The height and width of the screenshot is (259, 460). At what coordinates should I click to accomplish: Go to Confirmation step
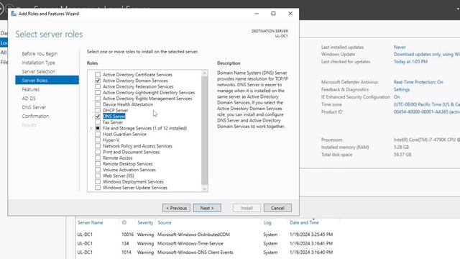point(35,116)
